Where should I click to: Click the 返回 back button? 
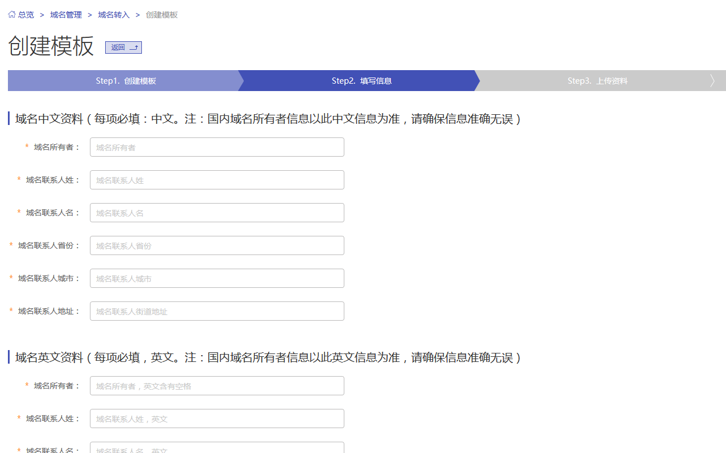(123, 48)
